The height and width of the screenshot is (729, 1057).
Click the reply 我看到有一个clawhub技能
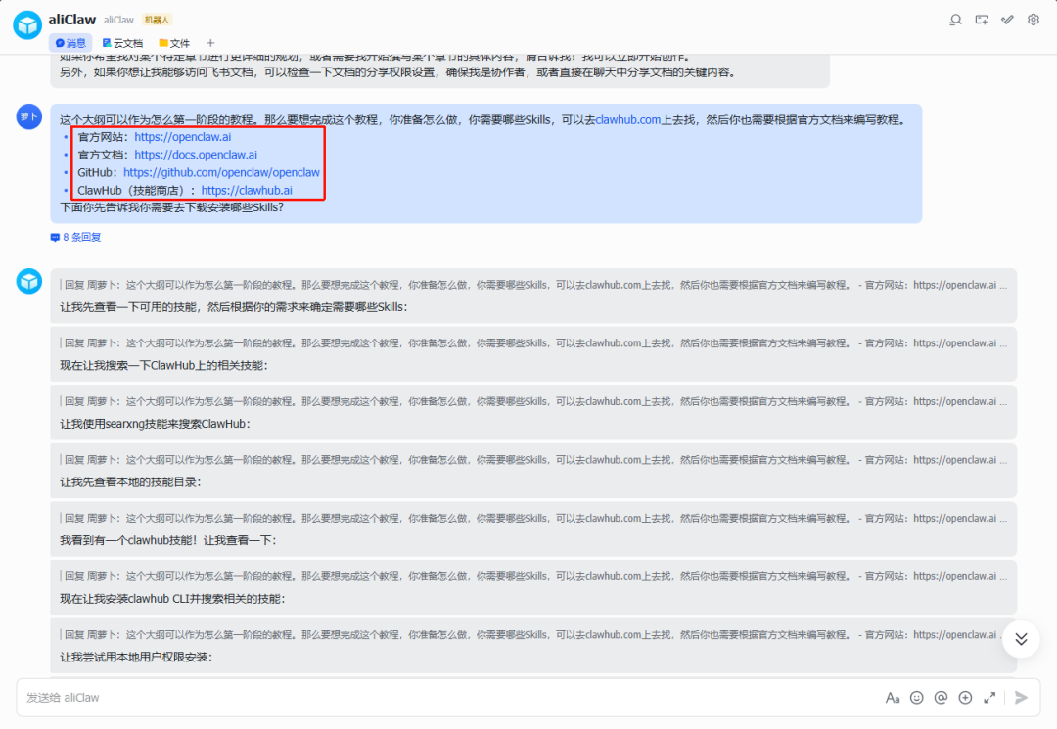(533, 529)
